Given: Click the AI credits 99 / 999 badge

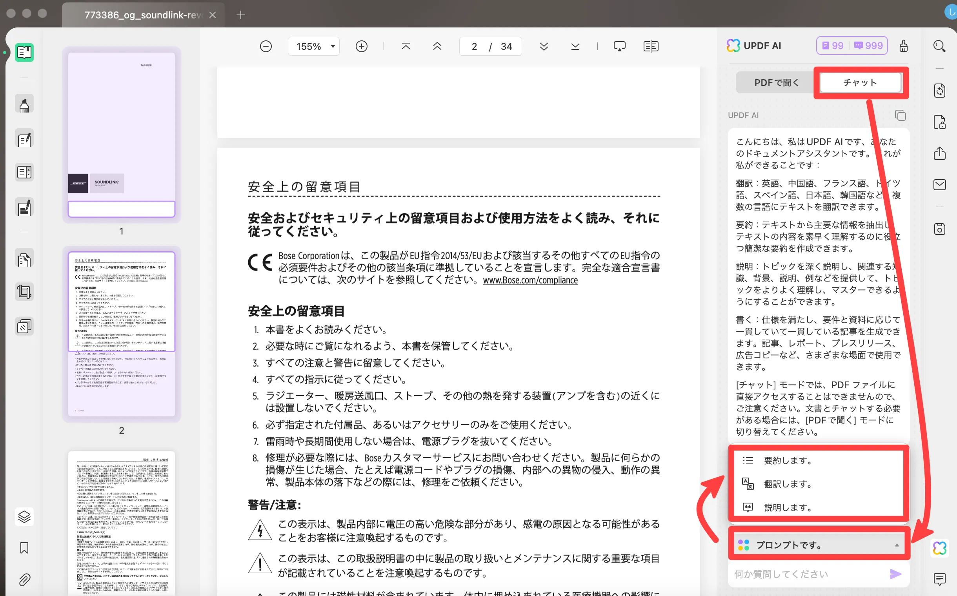Looking at the screenshot, I should tap(852, 46).
